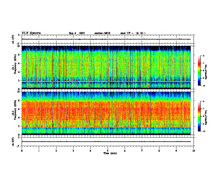Click the ch.2 colorbar unit label
218x169 pixels.
coord(206,117)
